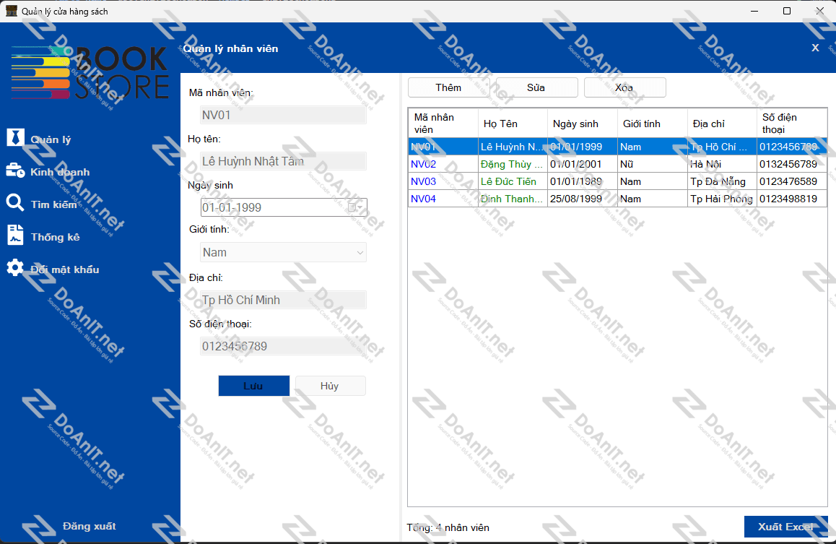Maximize the application window
Viewport: 836px width, 544px height.
(786, 11)
